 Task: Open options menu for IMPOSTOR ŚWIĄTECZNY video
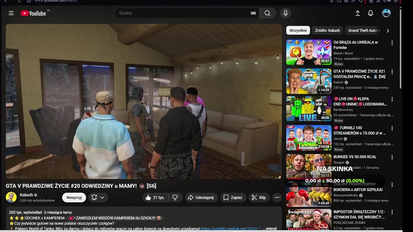coord(392,213)
